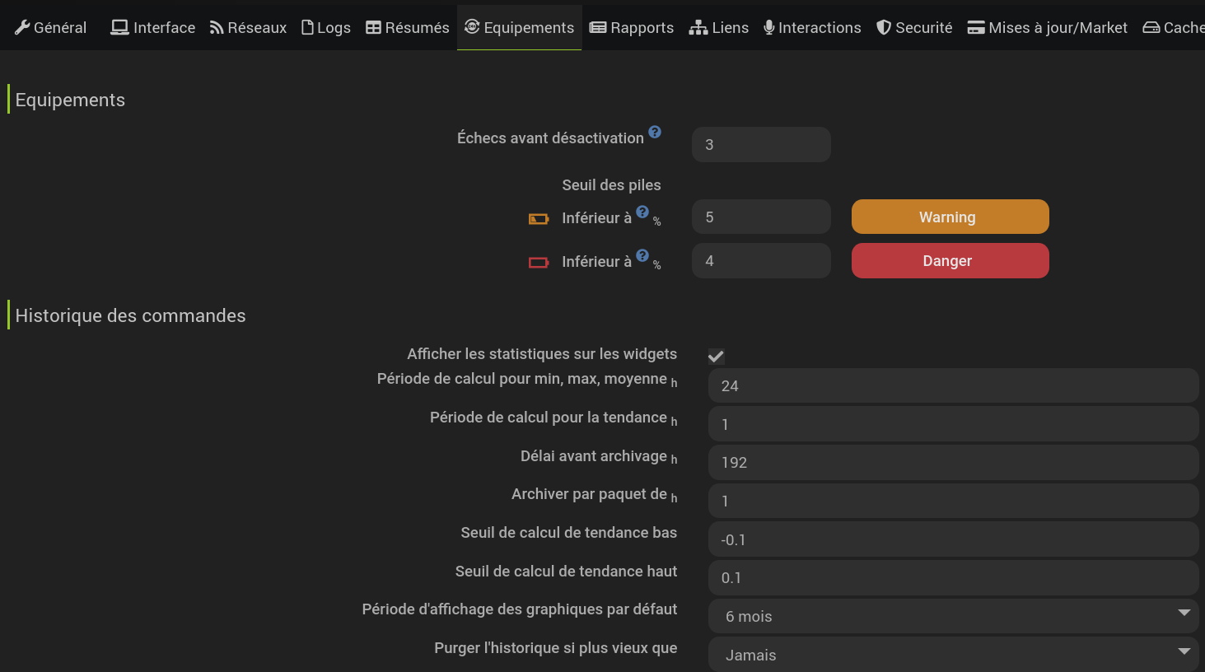Open the Mises à jour/Market tab
Screen dimensions: 1205x672
[x=1047, y=27]
